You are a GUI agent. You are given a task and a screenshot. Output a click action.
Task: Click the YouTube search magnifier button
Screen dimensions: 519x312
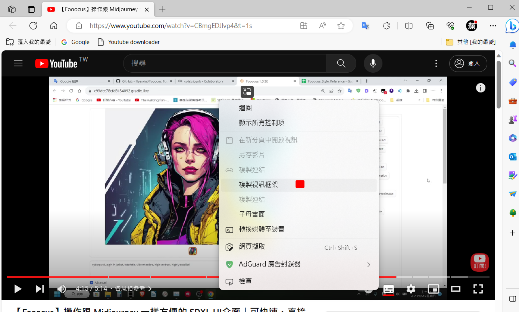[341, 63]
